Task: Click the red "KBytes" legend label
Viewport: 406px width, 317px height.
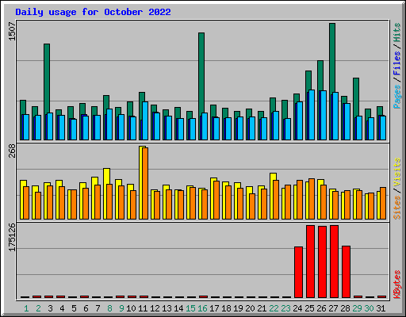Action: coord(396,285)
